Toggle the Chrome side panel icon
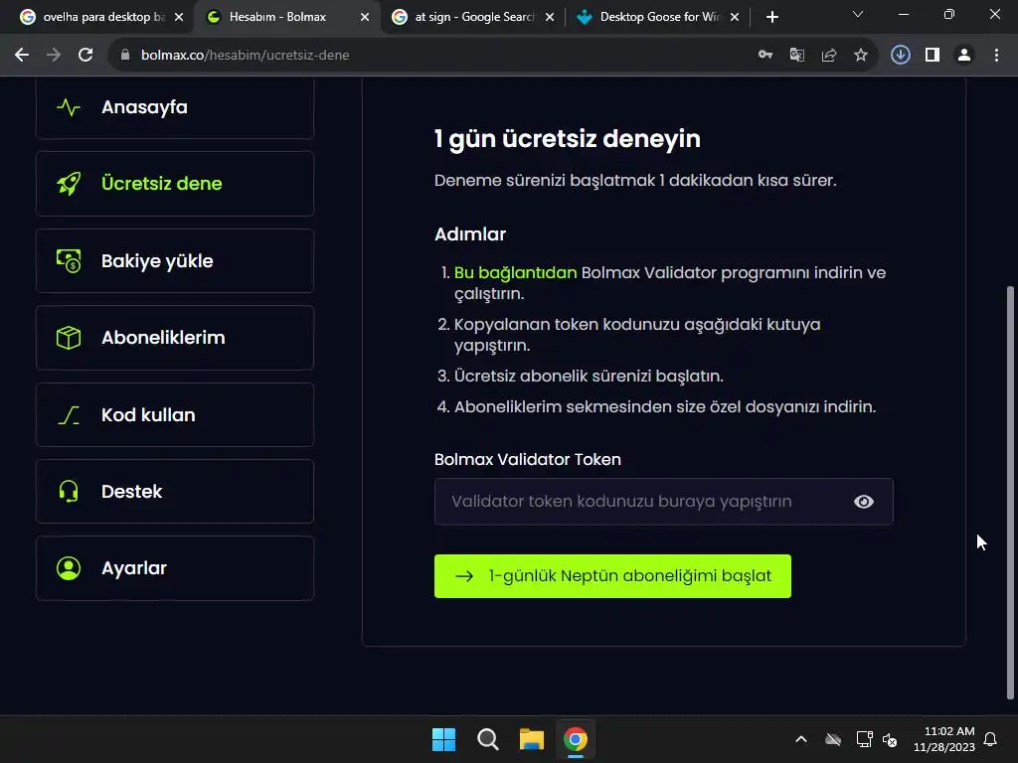 point(933,56)
